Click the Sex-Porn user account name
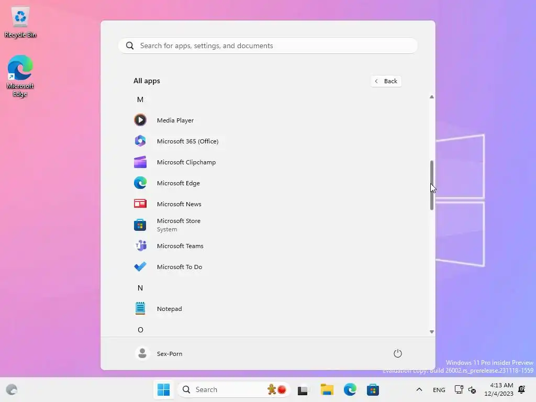Image resolution: width=536 pixels, height=402 pixels. (x=170, y=354)
